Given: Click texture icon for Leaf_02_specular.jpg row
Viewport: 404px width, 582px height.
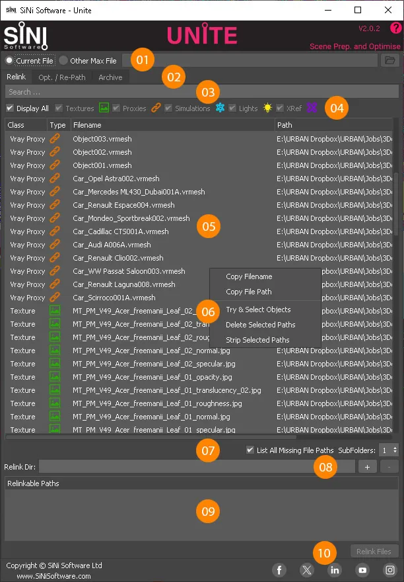Looking at the screenshot, I should (55, 364).
